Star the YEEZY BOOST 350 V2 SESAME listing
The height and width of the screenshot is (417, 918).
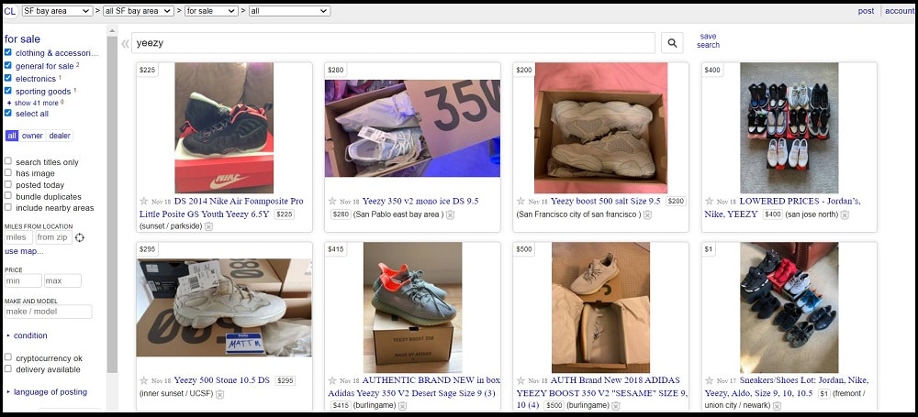pos(521,380)
